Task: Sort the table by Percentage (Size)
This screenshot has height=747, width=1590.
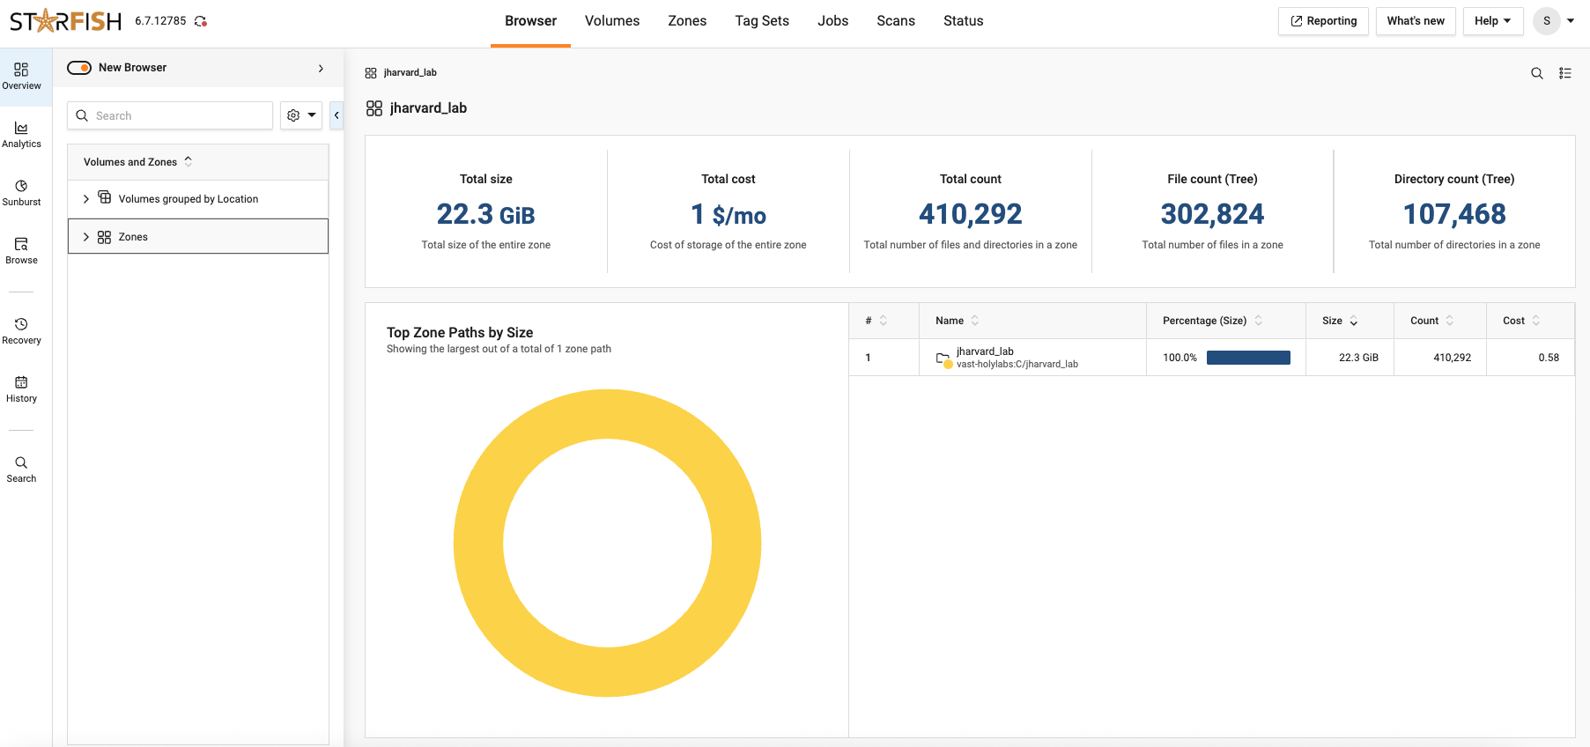Action: click(x=1212, y=321)
